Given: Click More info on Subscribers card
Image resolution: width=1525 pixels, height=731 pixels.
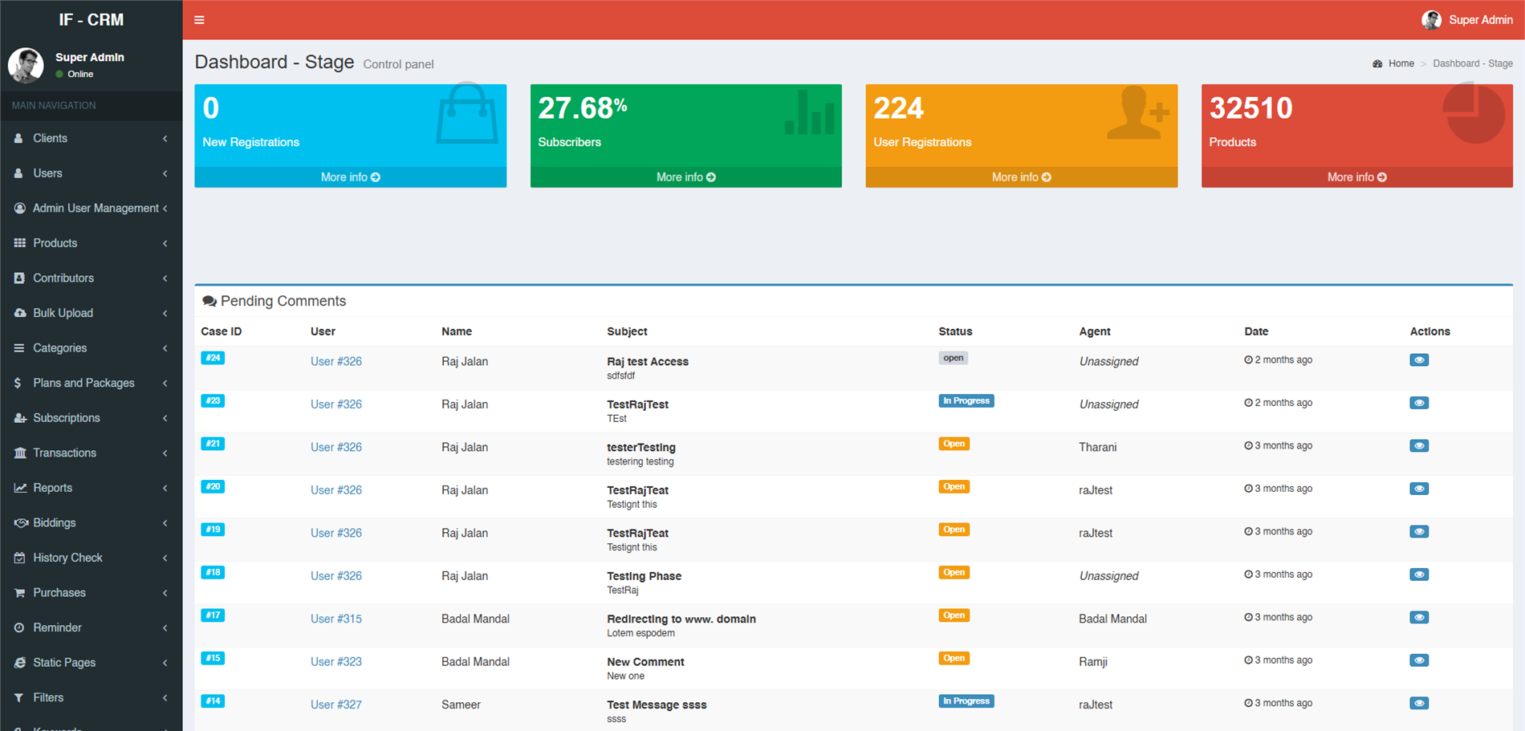Looking at the screenshot, I should (686, 177).
